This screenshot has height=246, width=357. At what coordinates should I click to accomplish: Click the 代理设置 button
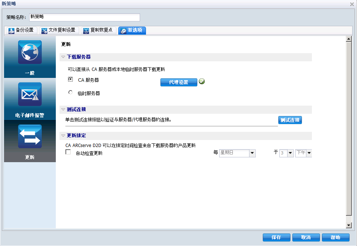coord(178,82)
